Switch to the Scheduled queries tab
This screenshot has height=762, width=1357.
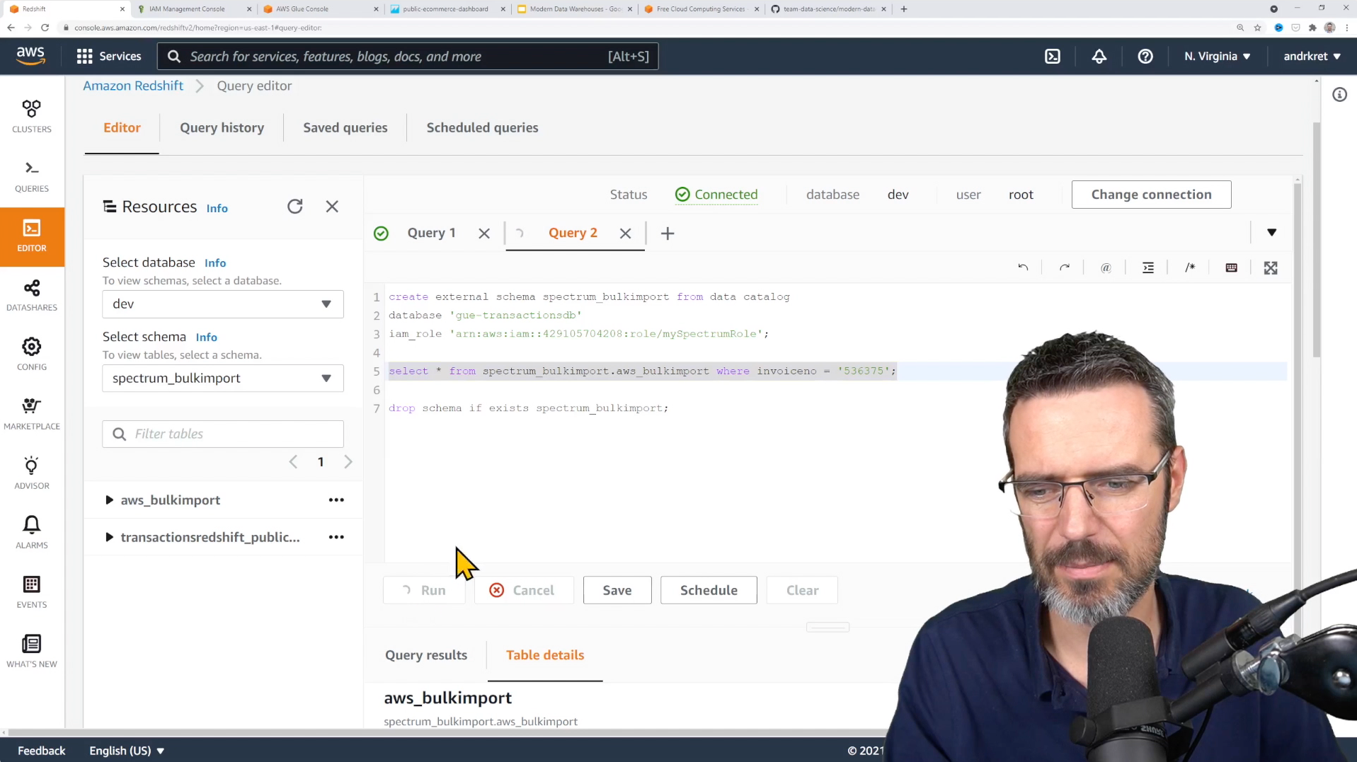pyautogui.click(x=482, y=128)
